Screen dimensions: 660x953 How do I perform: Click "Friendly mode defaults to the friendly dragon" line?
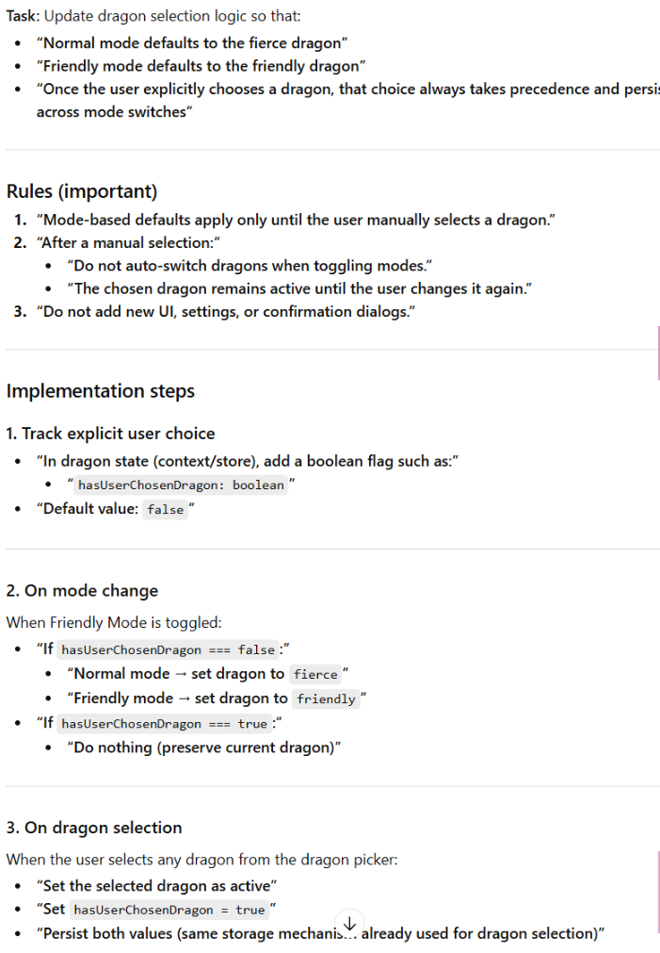click(201, 66)
